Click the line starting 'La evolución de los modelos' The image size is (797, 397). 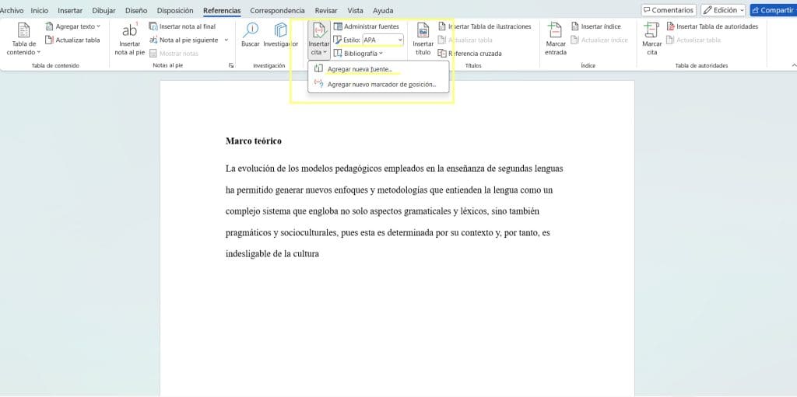(394, 169)
